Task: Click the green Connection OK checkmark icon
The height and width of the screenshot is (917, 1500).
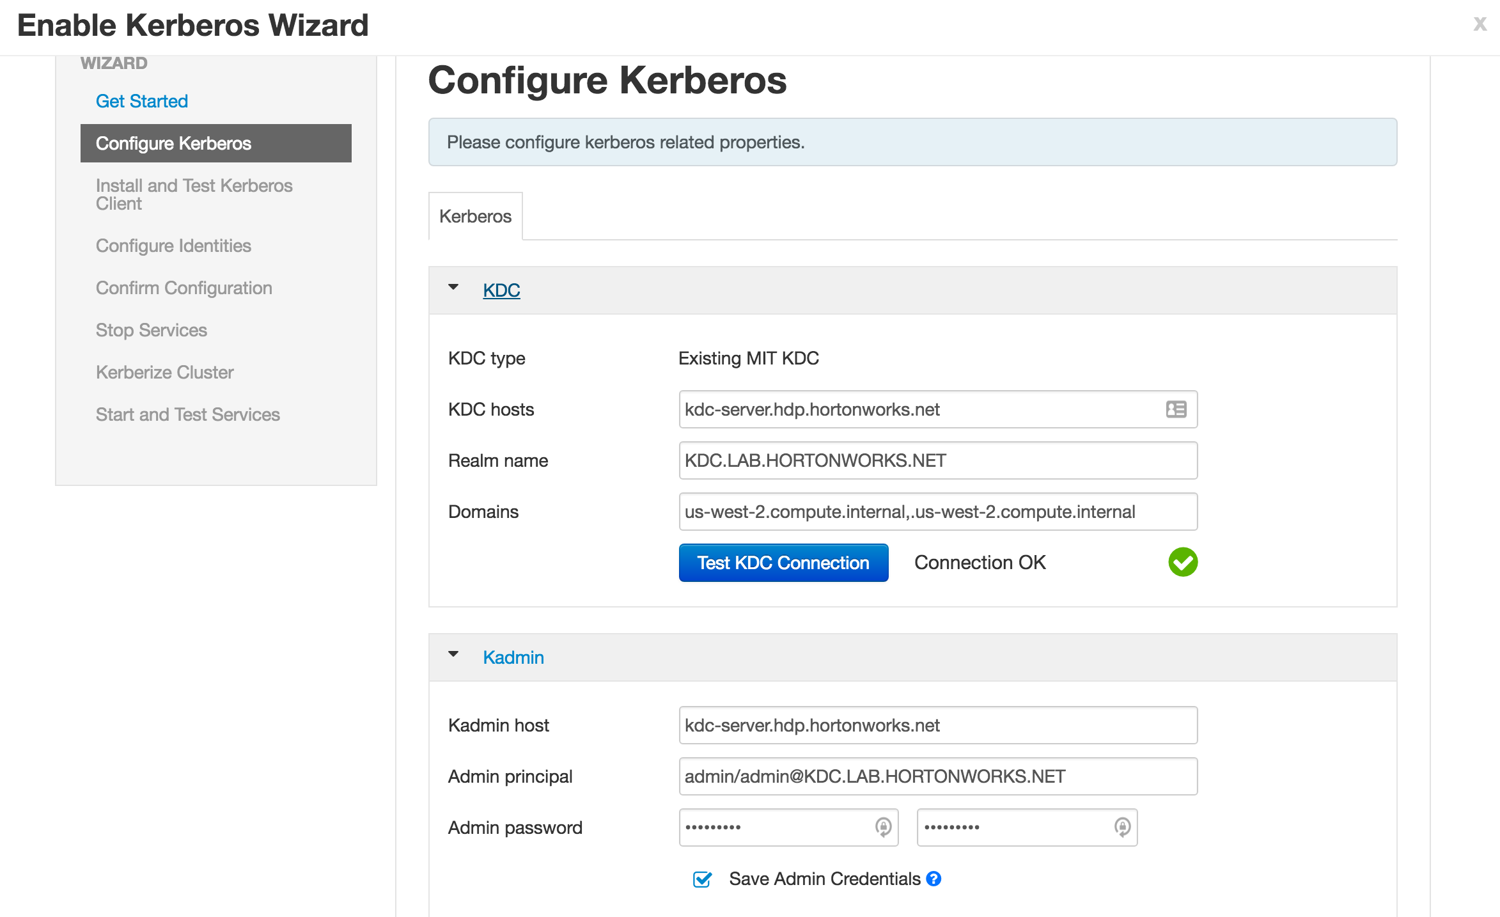Action: 1183,562
